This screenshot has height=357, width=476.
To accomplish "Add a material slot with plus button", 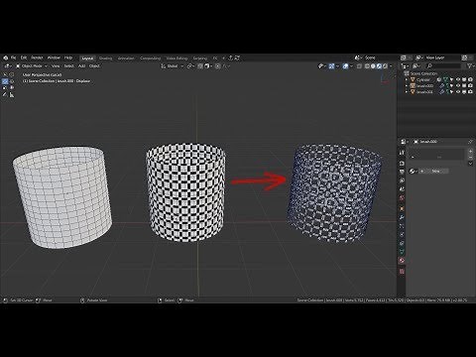I will (x=470, y=151).
